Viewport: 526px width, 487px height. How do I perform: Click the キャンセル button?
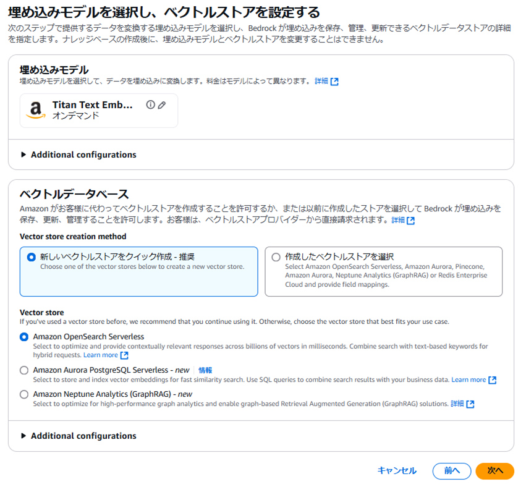tap(397, 471)
